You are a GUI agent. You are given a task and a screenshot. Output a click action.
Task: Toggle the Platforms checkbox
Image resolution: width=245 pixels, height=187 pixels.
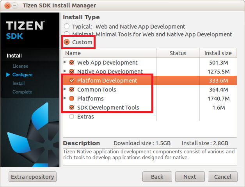coord(71,99)
